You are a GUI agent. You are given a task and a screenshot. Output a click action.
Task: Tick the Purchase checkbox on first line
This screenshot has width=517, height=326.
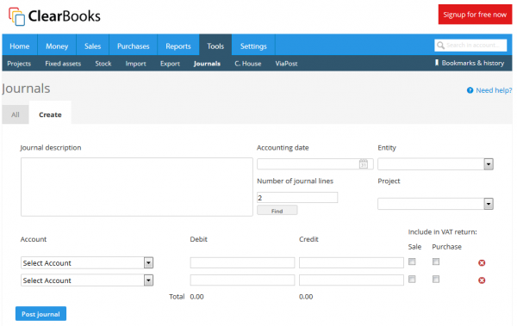click(x=436, y=261)
